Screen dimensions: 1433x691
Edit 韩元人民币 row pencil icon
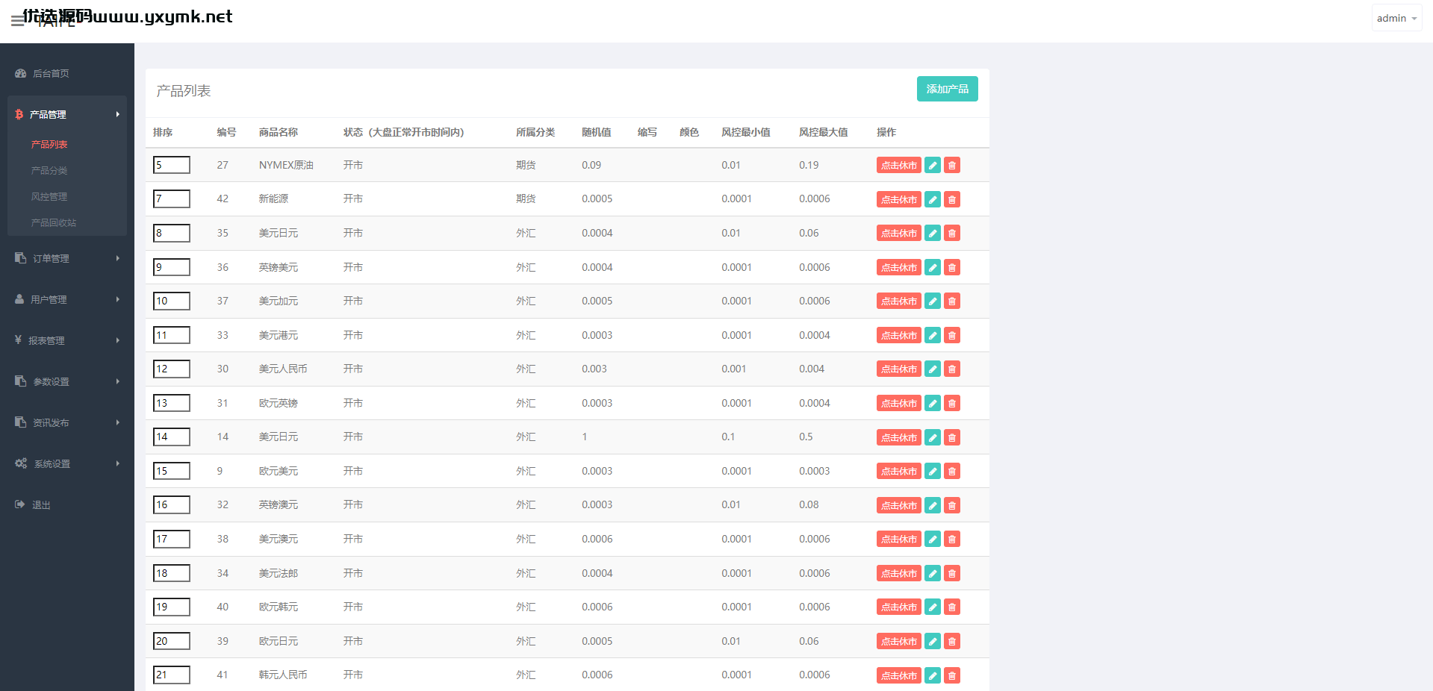pos(933,675)
